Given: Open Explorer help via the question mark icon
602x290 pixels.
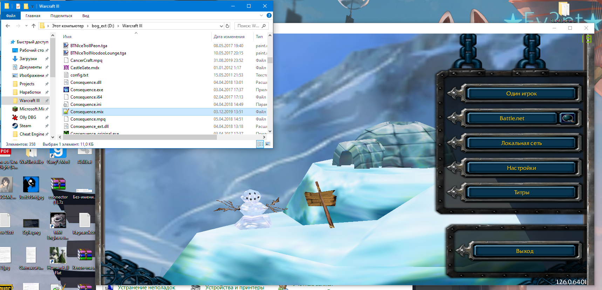Looking at the screenshot, I should (269, 15).
